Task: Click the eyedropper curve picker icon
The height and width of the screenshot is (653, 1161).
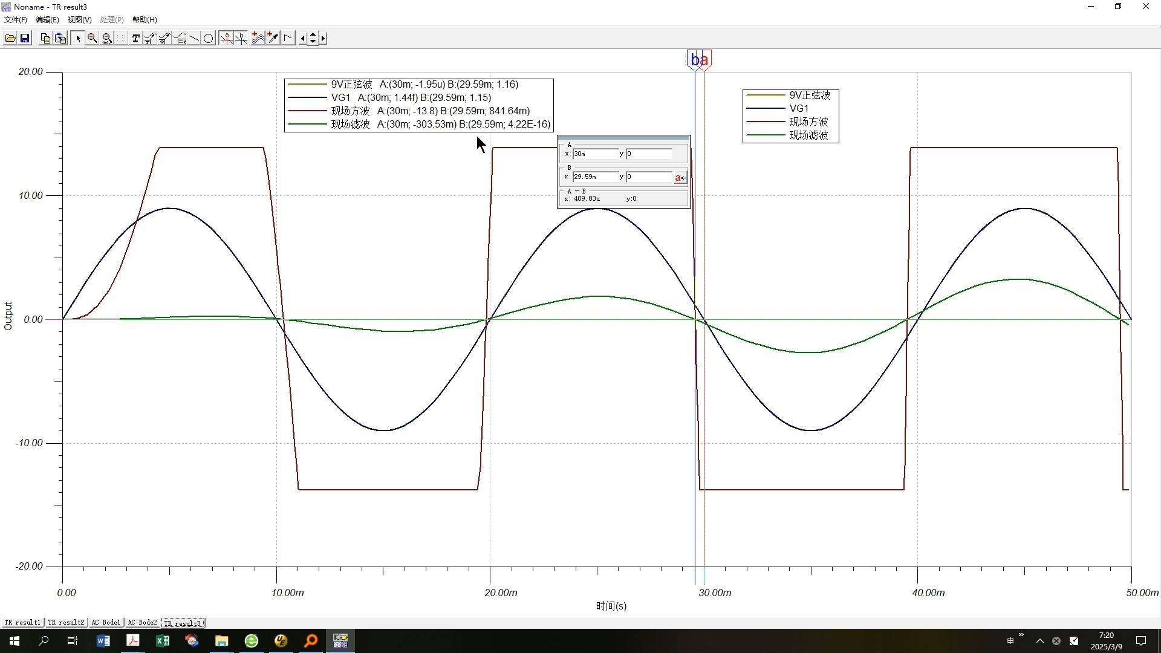Action: [273, 38]
